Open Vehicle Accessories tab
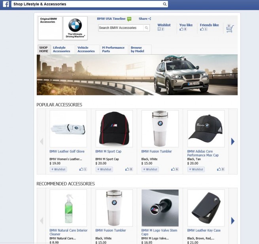This screenshot has height=244, width=259. [x=87, y=49]
